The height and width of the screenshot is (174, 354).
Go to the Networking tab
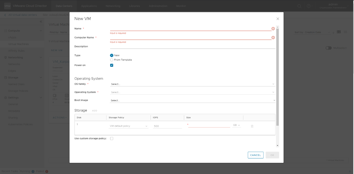pyautogui.click(x=113, y=6)
